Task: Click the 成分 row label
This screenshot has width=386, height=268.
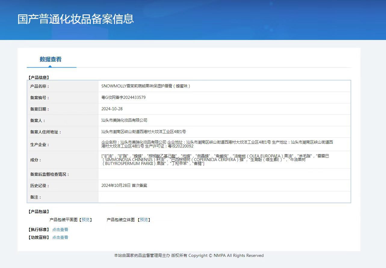Action: click(x=36, y=160)
